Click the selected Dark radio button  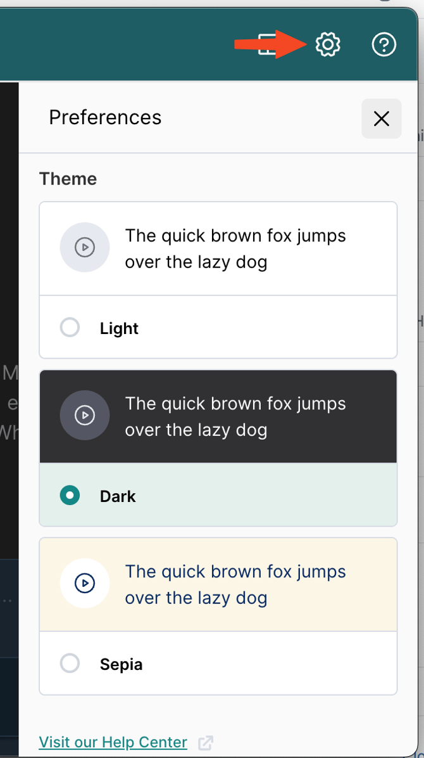tap(70, 495)
